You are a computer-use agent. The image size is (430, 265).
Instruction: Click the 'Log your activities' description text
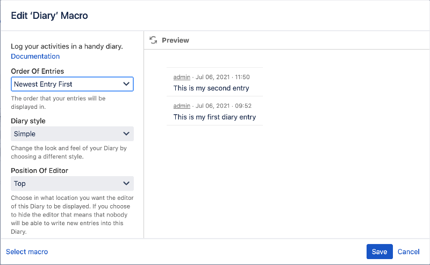[x=67, y=46]
